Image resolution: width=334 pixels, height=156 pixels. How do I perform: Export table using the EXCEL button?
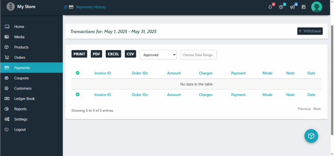coord(114,54)
